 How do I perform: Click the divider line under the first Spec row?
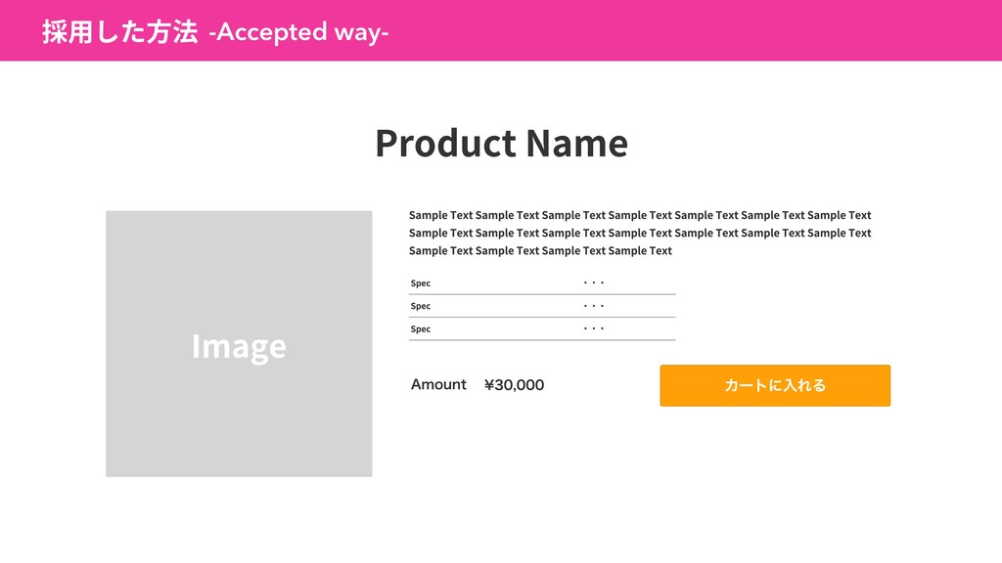[542, 294]
